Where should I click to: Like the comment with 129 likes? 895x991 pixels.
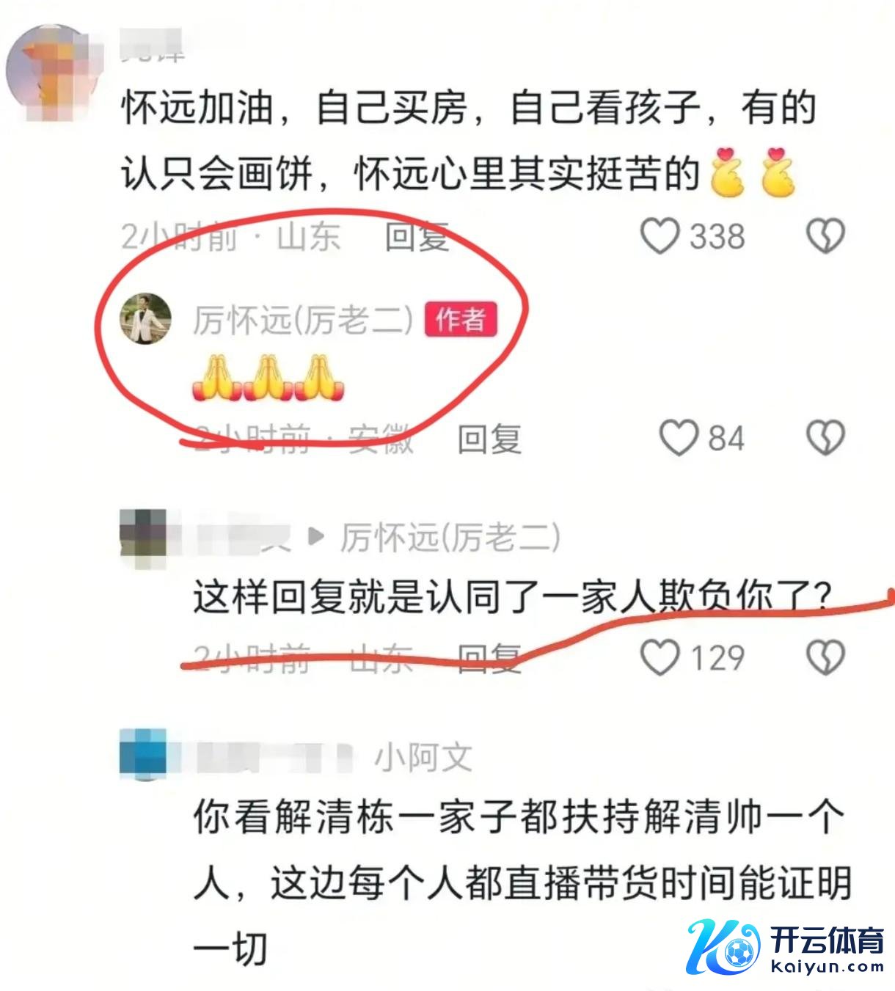pos(660,657)
